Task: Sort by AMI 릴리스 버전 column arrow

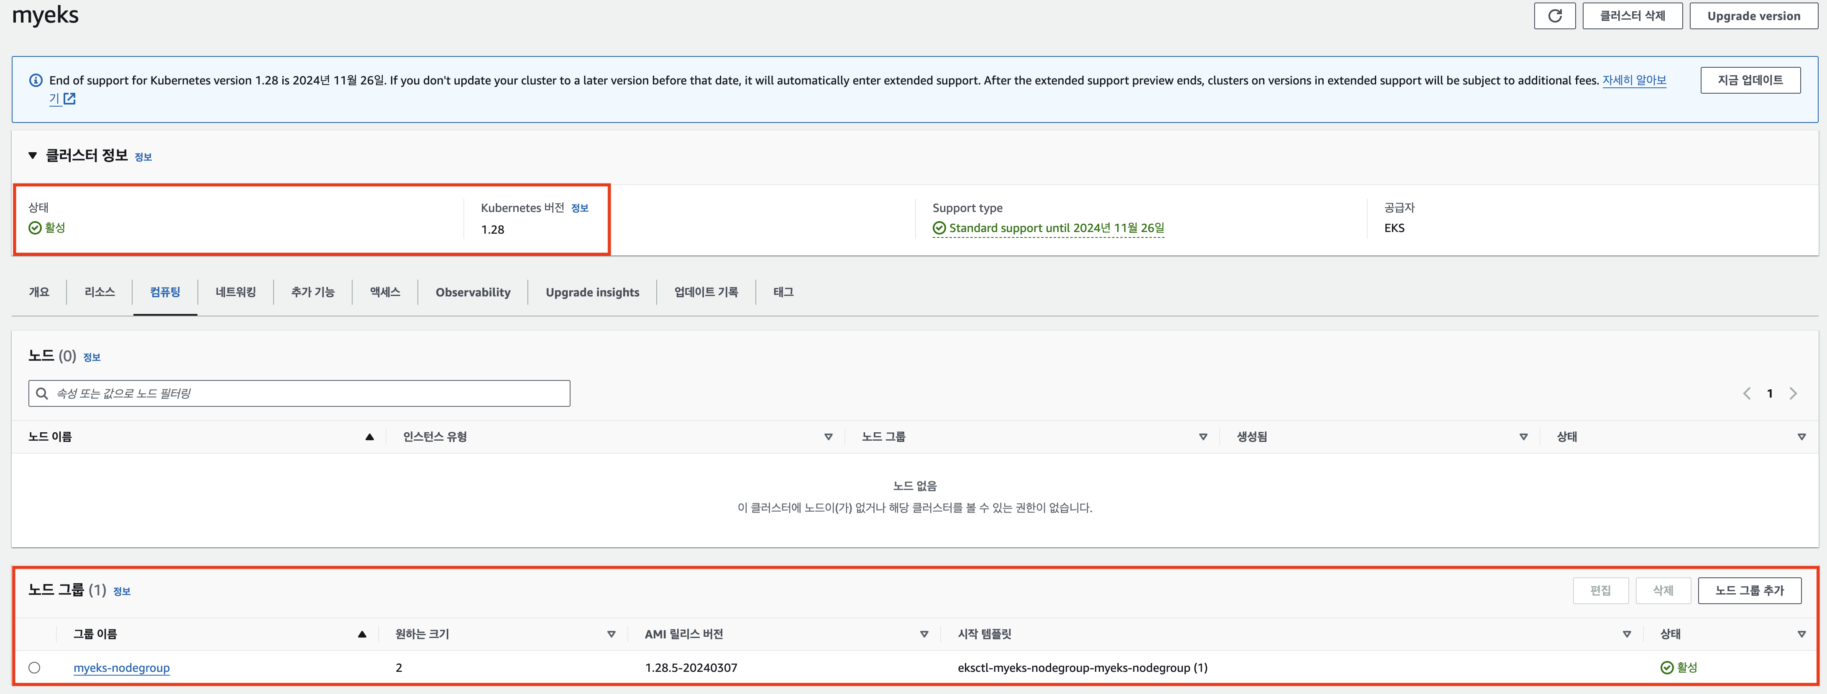Action: point(924,634)
